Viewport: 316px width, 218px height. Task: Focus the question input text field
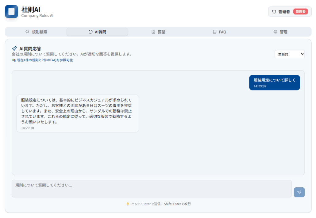152,188
